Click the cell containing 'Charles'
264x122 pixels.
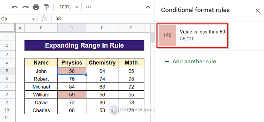point(41,110)
